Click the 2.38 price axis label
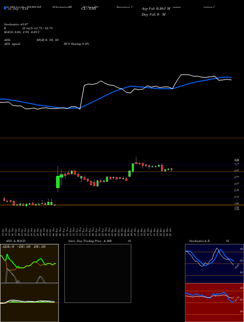The width and height of the screenshot is (244, 322). pyautogui.click(x=236, y=190)
